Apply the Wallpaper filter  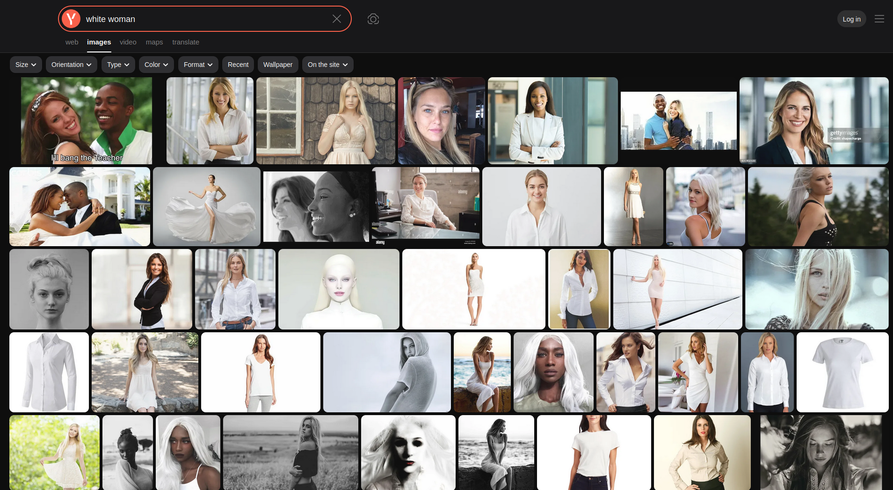point(278,65)
